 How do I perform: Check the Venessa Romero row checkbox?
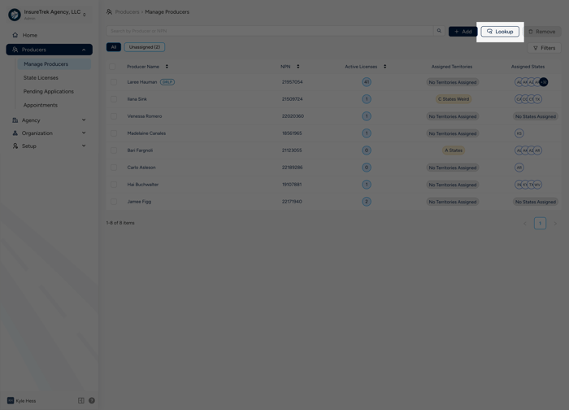[114, 116]
